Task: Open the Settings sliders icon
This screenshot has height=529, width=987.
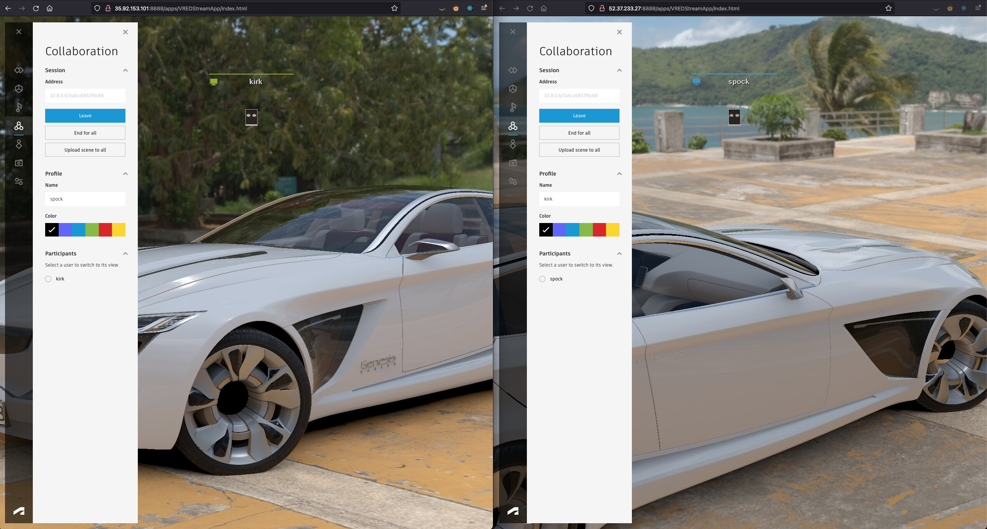Action: (19, 181)
